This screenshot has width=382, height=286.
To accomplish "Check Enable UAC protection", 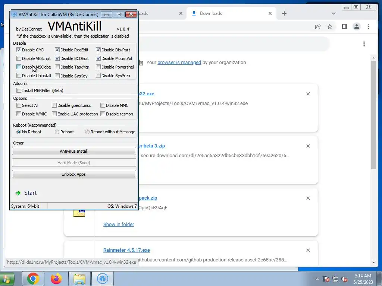I will [x=54, y=114].
